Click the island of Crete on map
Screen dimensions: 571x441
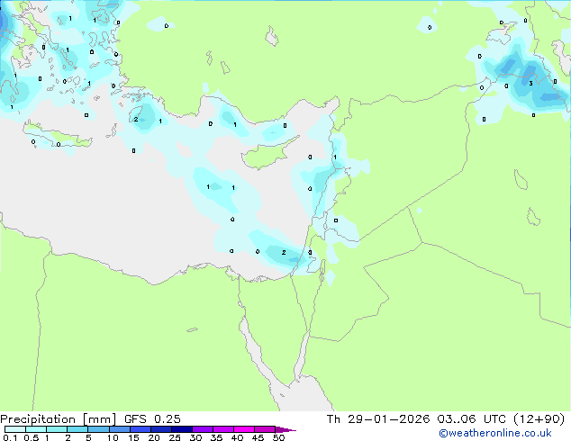tap(58, 137)
